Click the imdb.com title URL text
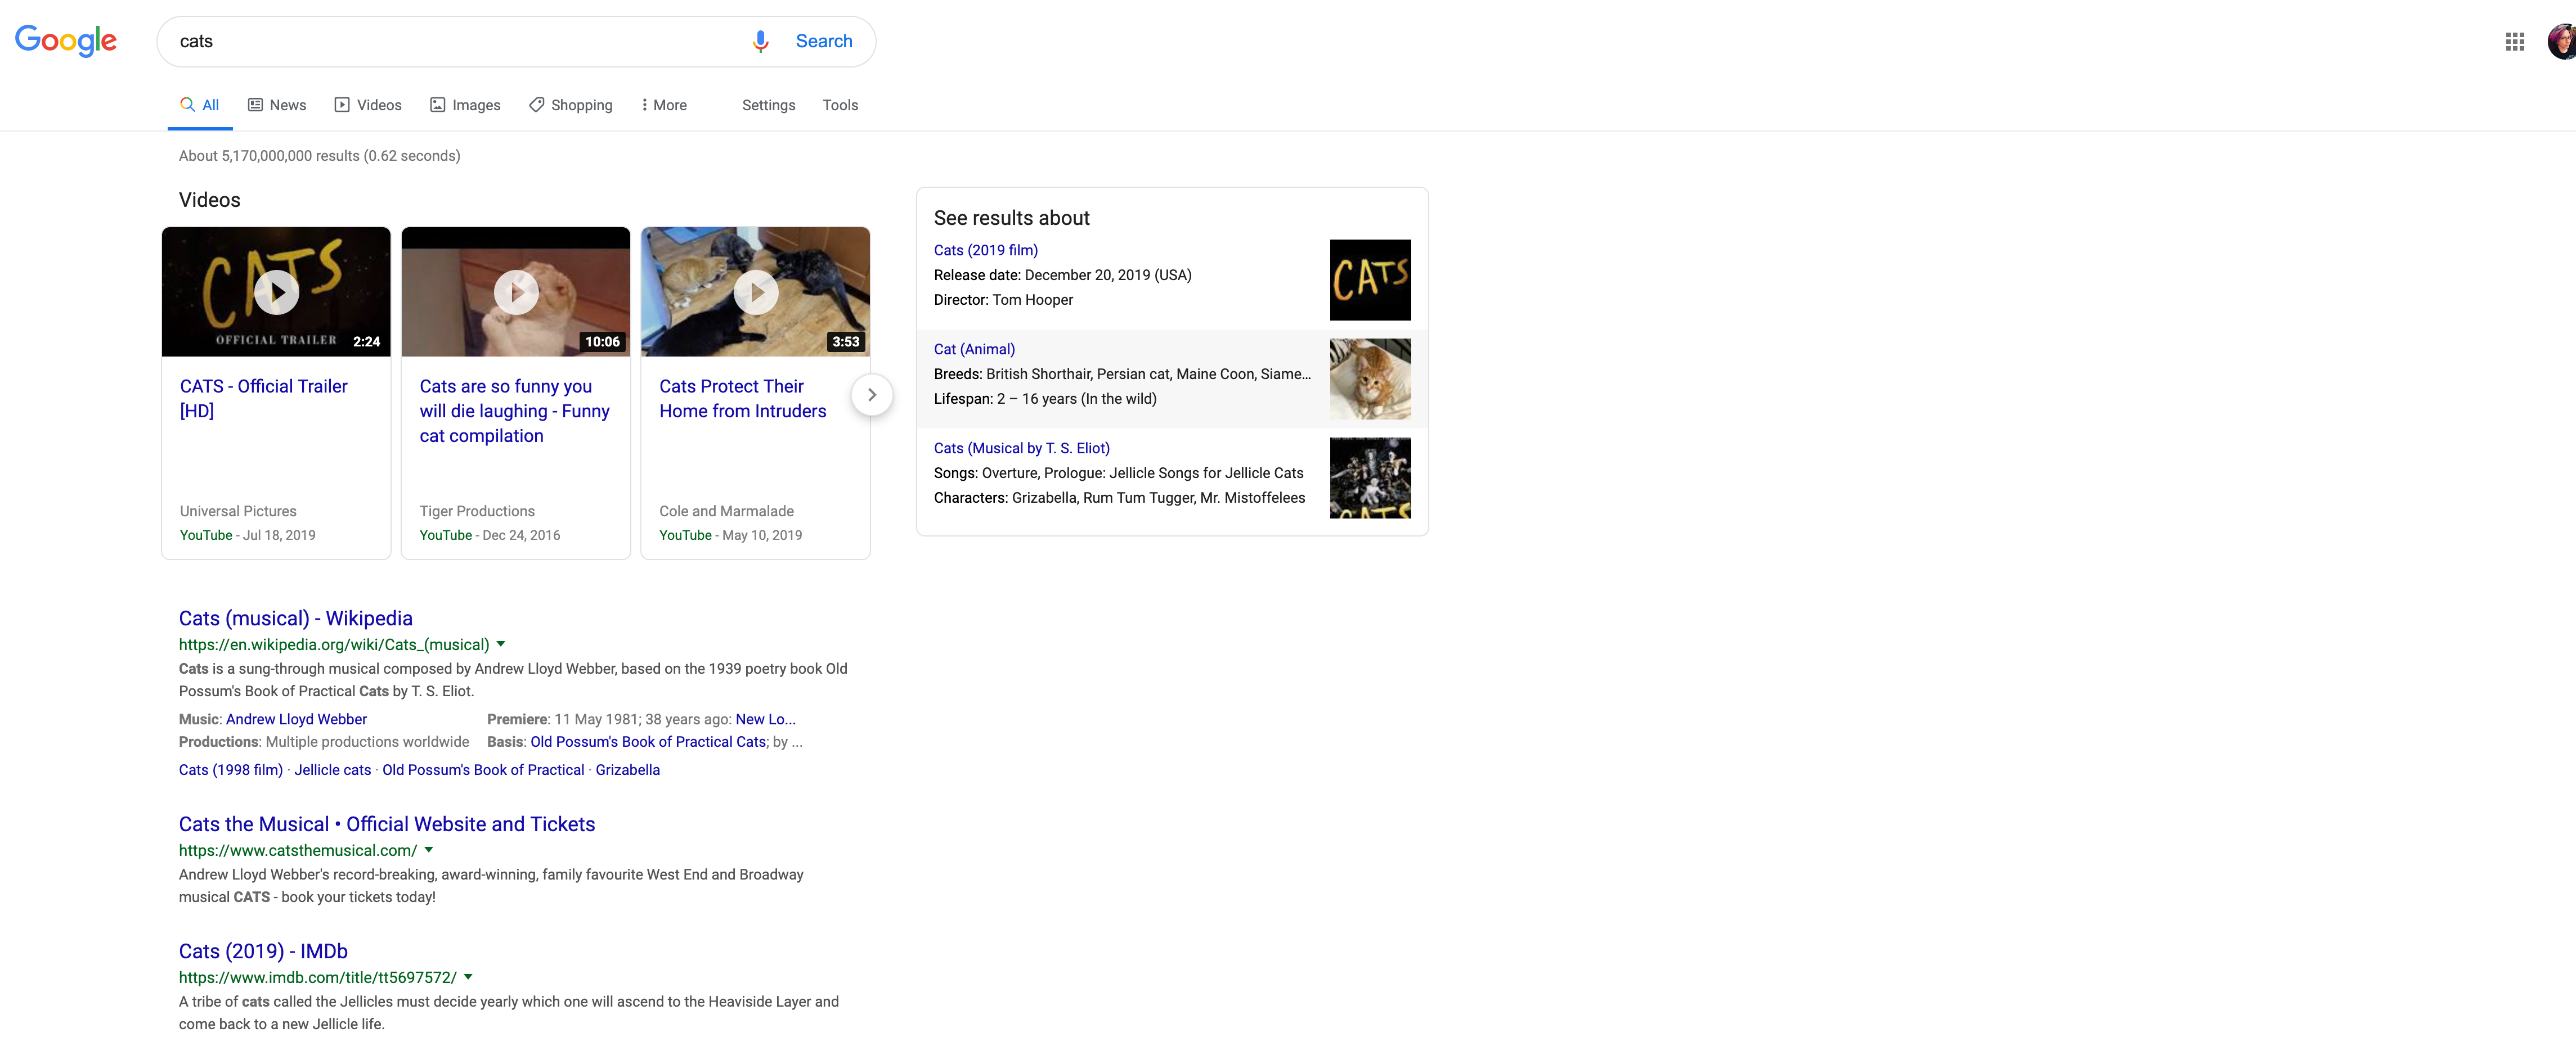The height and width of the screenshot is (1055, 2576). pos(318,977)
